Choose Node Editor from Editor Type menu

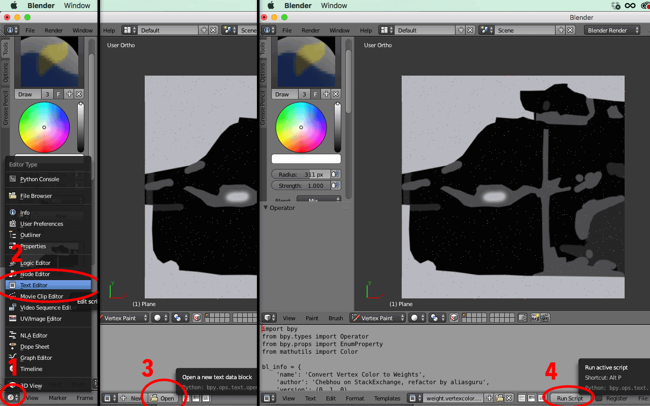48,274
